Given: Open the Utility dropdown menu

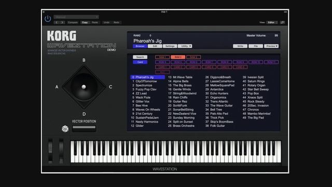Looking at the screenshot, I should pyautogui.click(x=185, y=46).
